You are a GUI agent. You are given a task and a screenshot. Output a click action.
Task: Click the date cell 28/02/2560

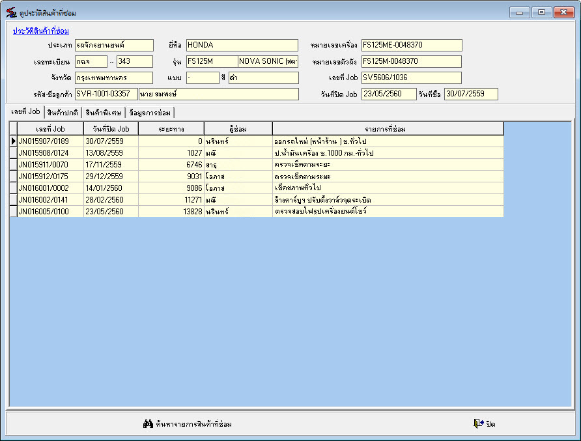click(111, 200)
